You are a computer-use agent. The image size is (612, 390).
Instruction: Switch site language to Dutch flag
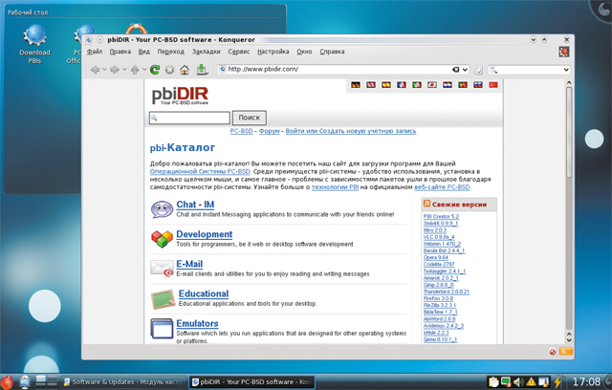pos(448,85)
